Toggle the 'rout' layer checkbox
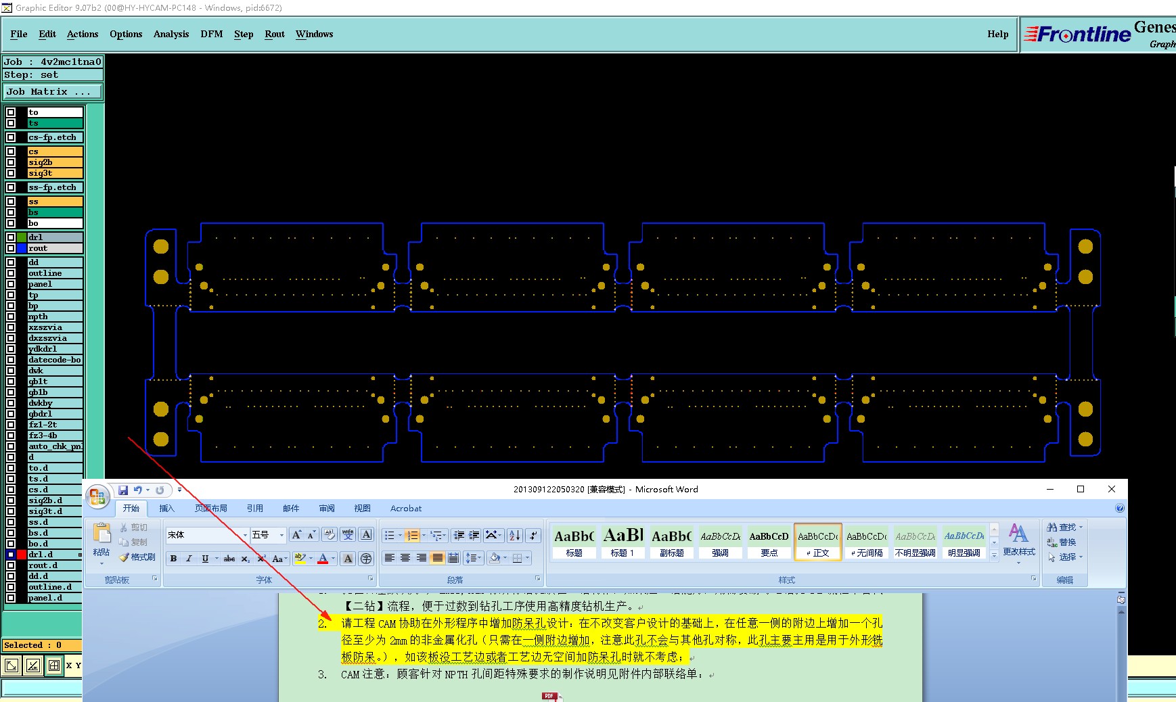 coord(11,248)
